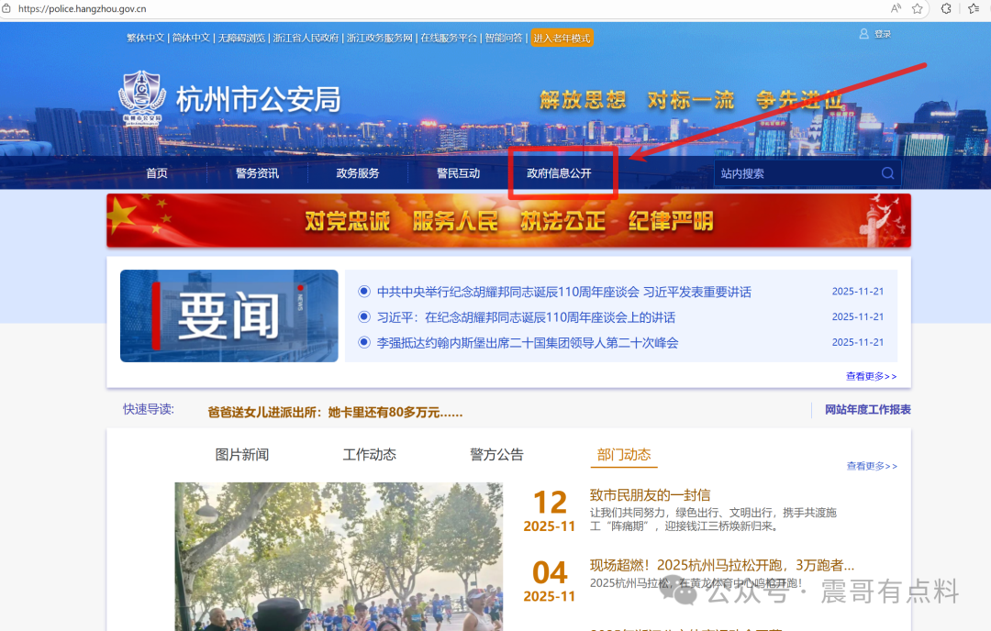Reload page with the browser refresh icon

tap(946, 9)
